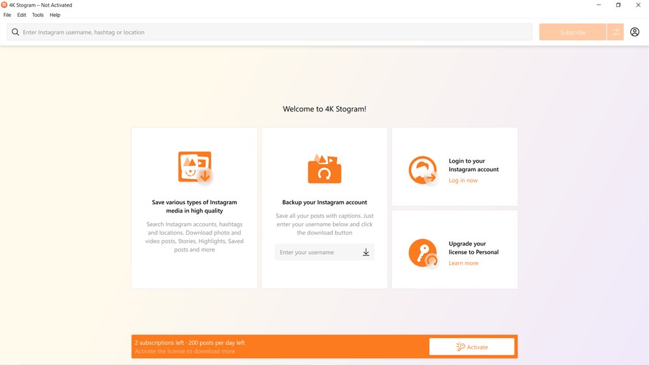Click the user account profile icon
This screenshot has width=649, height=365.
point(635,32)
